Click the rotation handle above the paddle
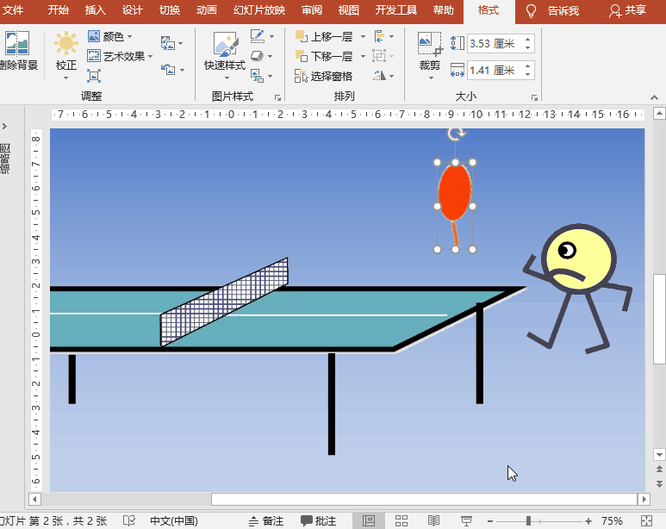 [456, 134]
